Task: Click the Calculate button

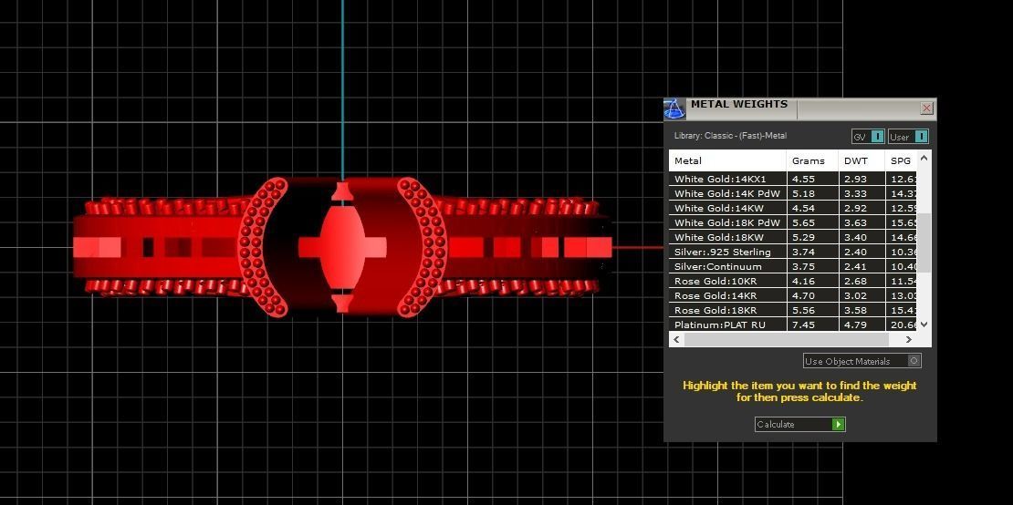Action: tap(799, 425)
